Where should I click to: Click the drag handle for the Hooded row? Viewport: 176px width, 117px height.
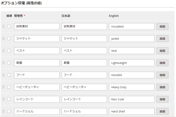tap(4, 75)
